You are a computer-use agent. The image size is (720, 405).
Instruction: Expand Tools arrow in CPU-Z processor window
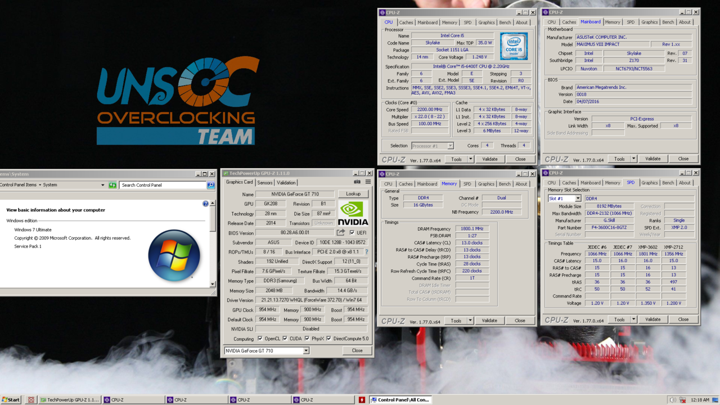click(x=471, y=159)
